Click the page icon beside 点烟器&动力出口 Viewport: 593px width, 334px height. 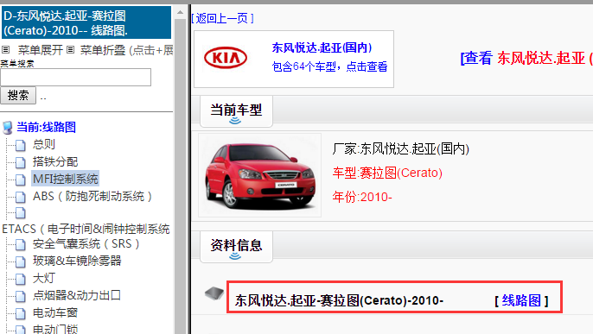click(21, 296)
